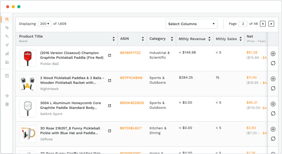The image size is (282, 154).
Task: Click the storefront icon in sidebar
Action: [x=7, y=104]
